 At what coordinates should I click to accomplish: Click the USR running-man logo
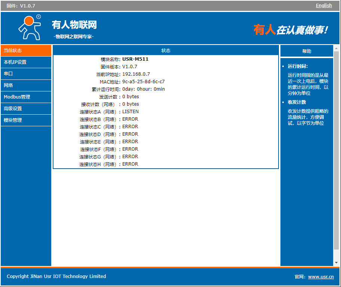(x=30, y=28)
